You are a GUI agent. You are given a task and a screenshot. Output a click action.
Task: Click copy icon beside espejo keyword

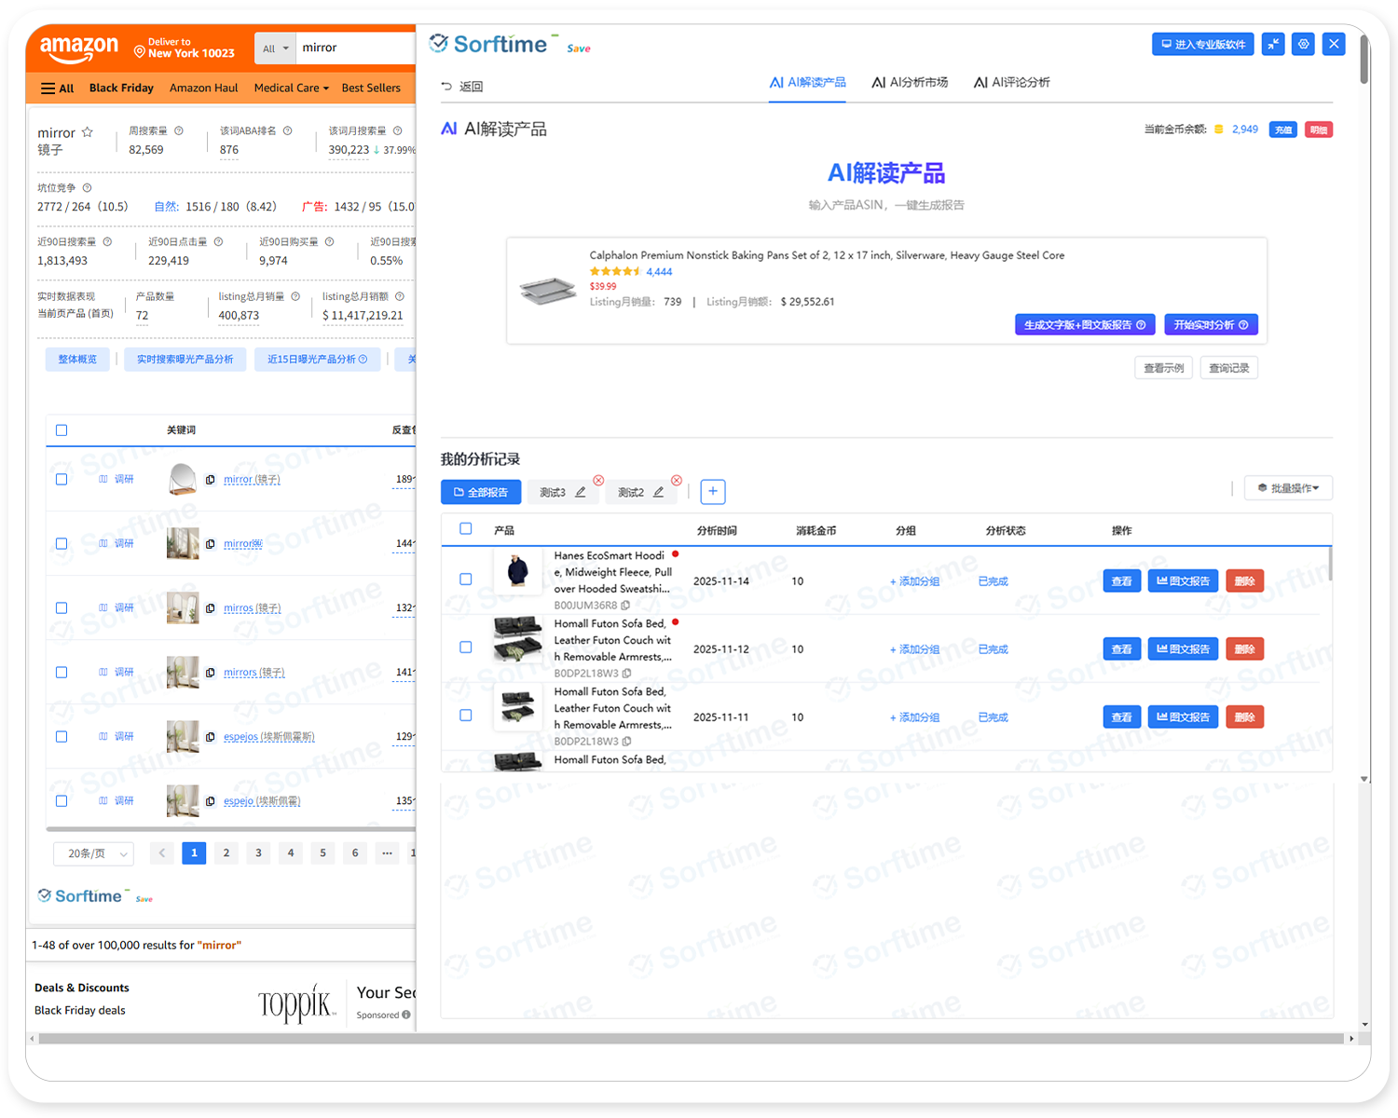click(211, 801)
